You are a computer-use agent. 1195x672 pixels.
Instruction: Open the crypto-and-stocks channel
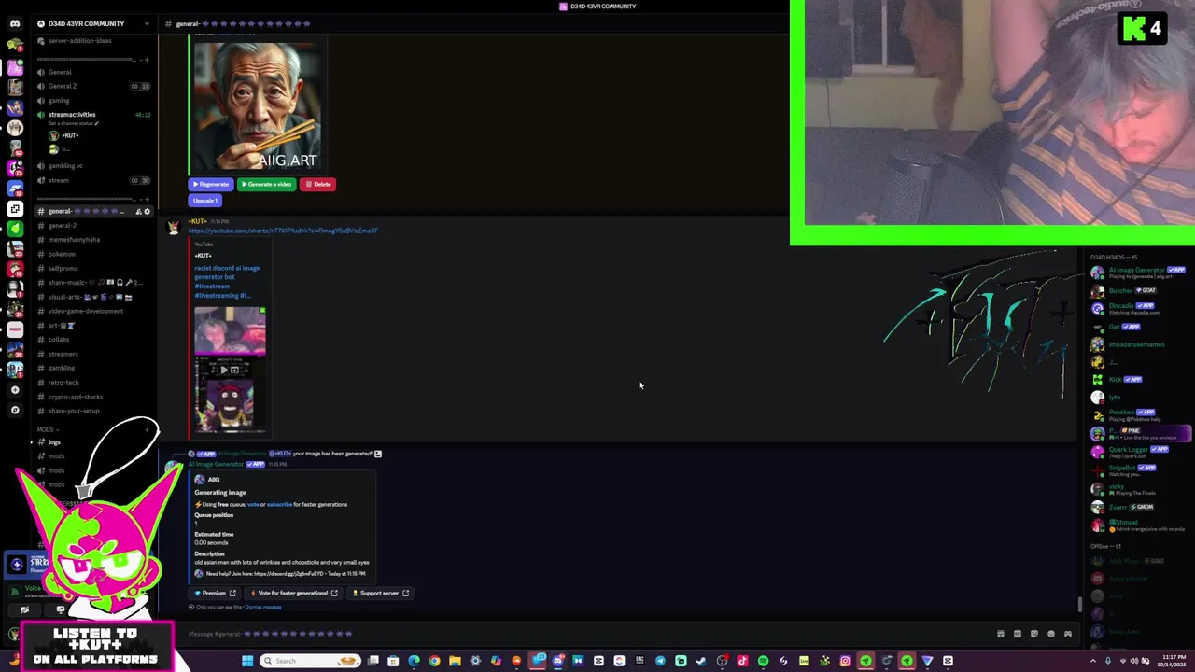76,397
